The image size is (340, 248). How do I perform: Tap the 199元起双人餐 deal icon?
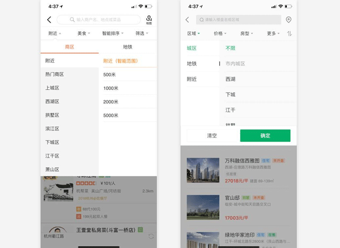[x=79, y=216]
